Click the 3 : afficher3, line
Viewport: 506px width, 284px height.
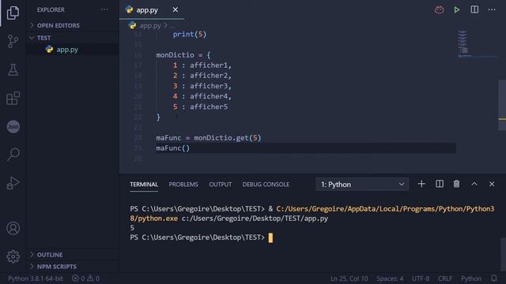[202, 86]
